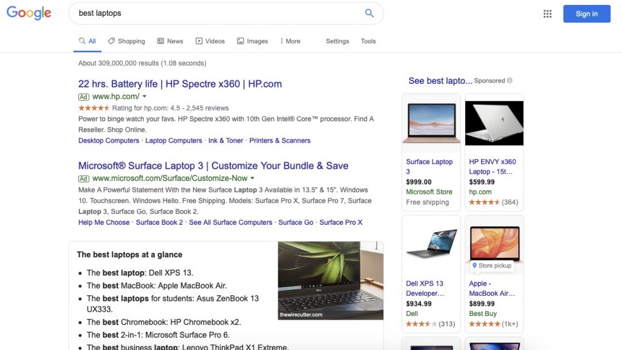Image resolution: width=622 pixels, height=350 pixels.
Task: Click the $599.99 price
Action: click(482, 182)
